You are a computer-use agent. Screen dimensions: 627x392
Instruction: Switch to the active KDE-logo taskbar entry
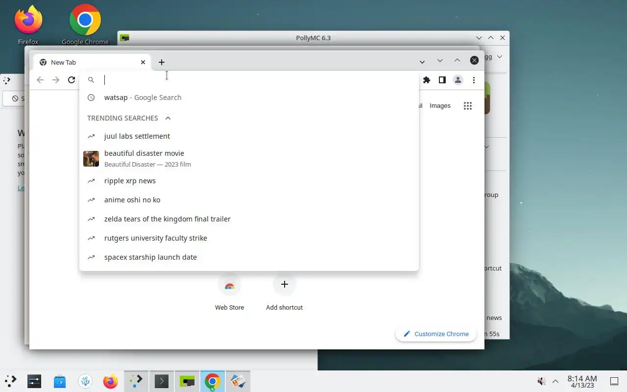[x=136, y=381]
